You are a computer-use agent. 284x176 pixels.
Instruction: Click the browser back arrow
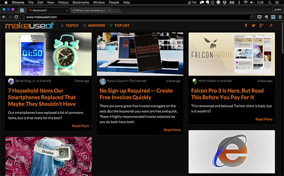pos(4,17)
